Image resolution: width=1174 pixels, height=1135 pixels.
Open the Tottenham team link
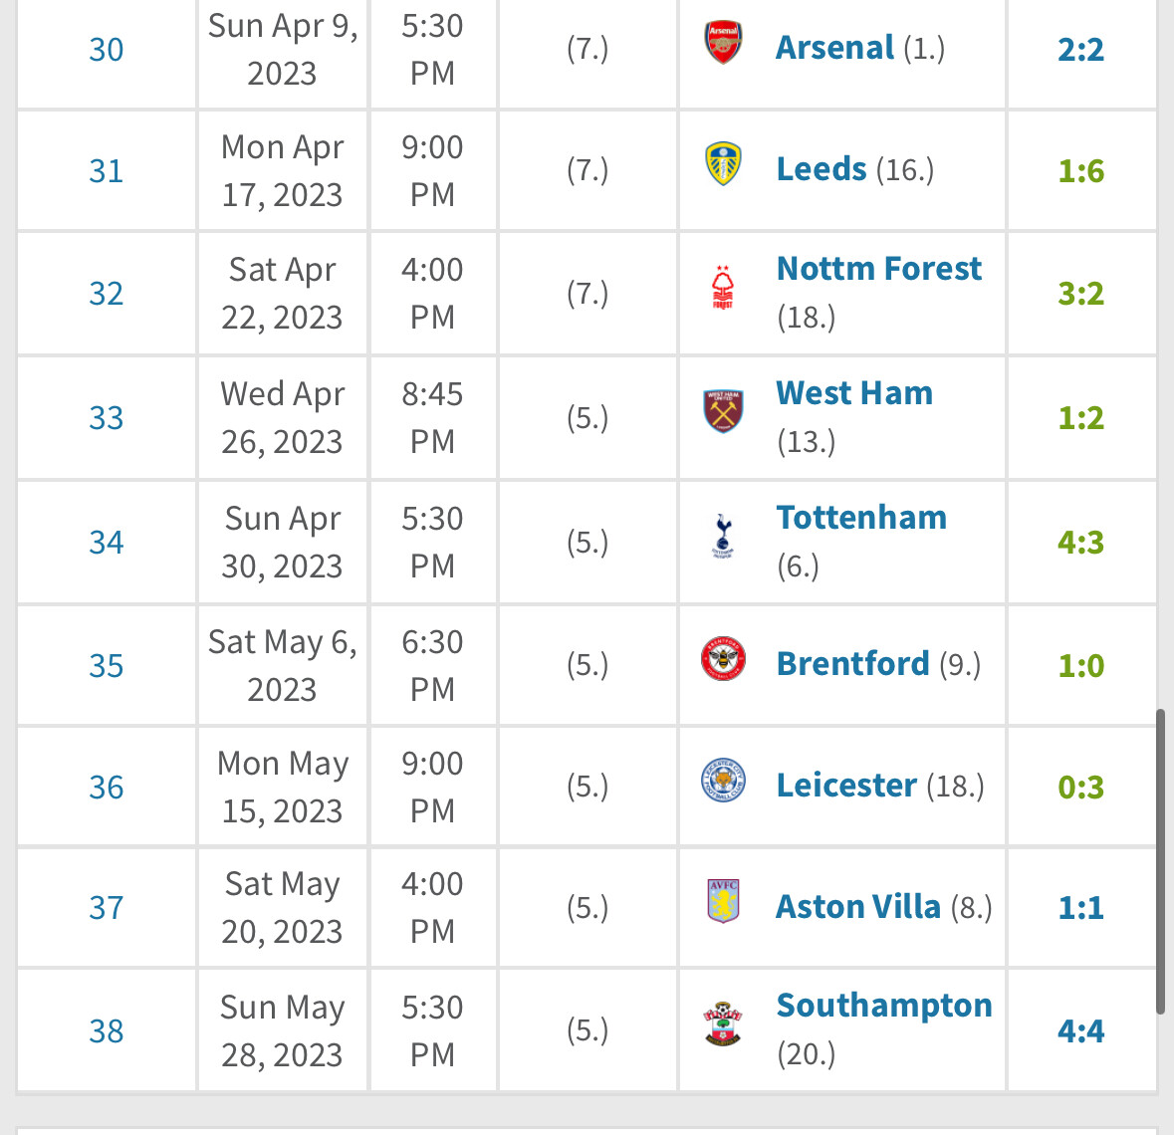[861, 518]
